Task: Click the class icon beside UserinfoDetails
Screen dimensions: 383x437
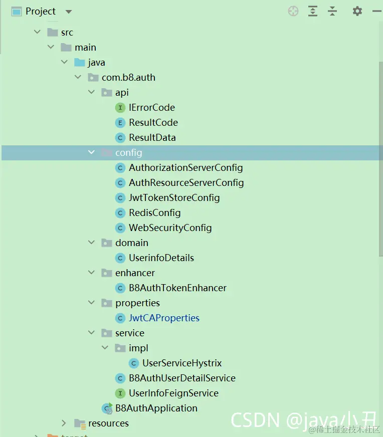Action: coord(120,258)
